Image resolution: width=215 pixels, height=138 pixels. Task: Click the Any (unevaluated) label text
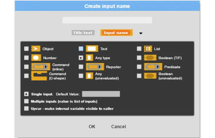pos(107,76)
